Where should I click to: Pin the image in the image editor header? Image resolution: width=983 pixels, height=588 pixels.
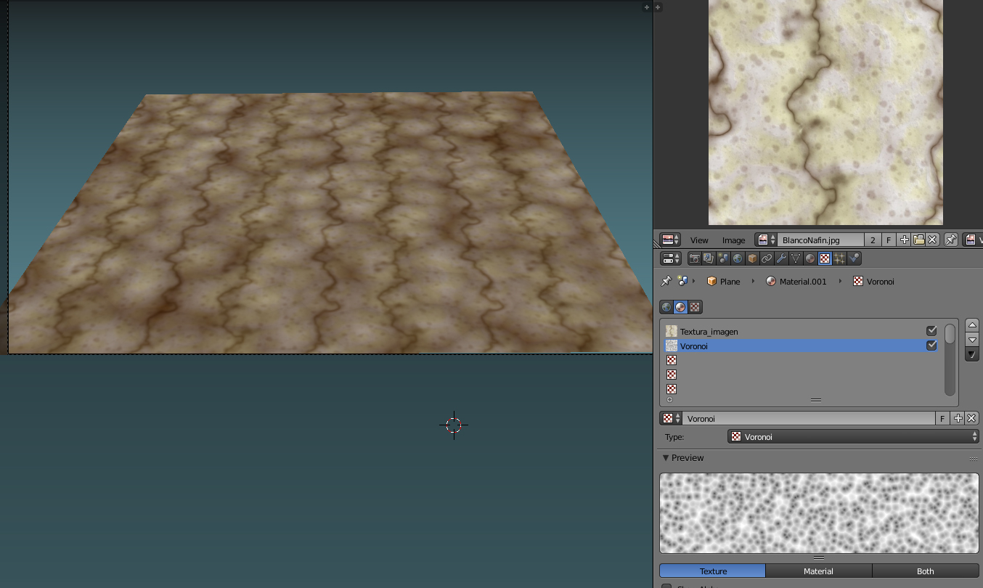click(950, 240)
